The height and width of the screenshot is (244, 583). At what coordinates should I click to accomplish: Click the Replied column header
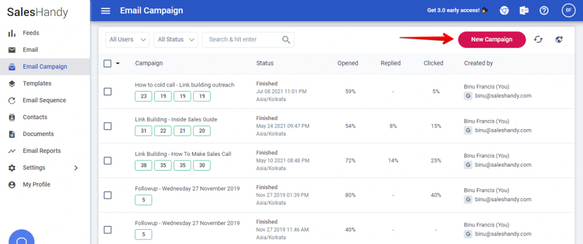[x=391, y=63]
